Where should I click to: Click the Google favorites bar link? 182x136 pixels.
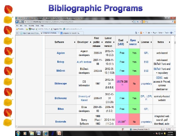(32, 29)
